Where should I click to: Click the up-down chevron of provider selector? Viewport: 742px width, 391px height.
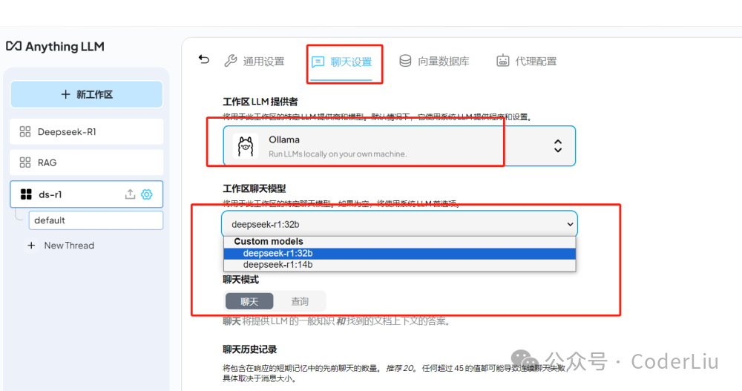[x=558, y=146]
